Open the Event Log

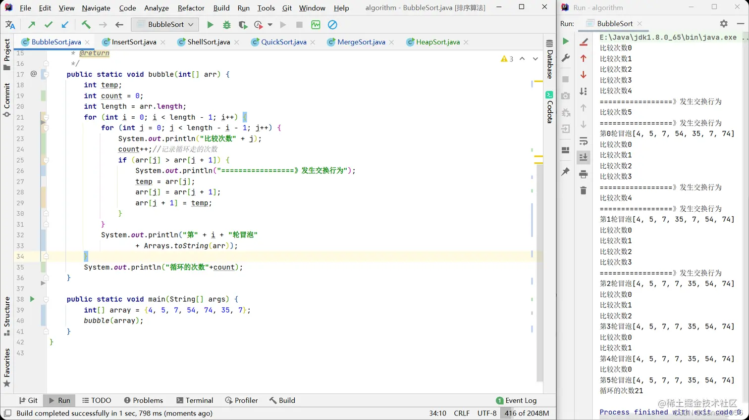[516, 400]
